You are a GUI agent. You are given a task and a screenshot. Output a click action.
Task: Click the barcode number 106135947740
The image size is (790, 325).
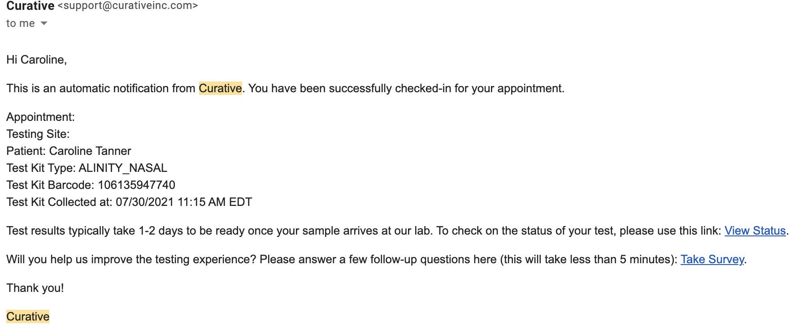[x=136, y=185]
